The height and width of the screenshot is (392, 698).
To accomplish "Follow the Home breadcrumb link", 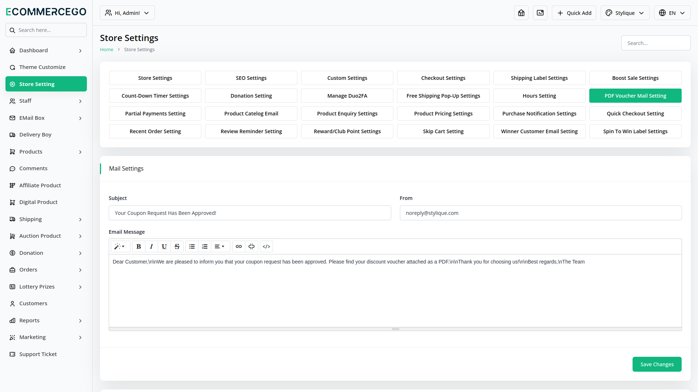I will click(107, 50).
